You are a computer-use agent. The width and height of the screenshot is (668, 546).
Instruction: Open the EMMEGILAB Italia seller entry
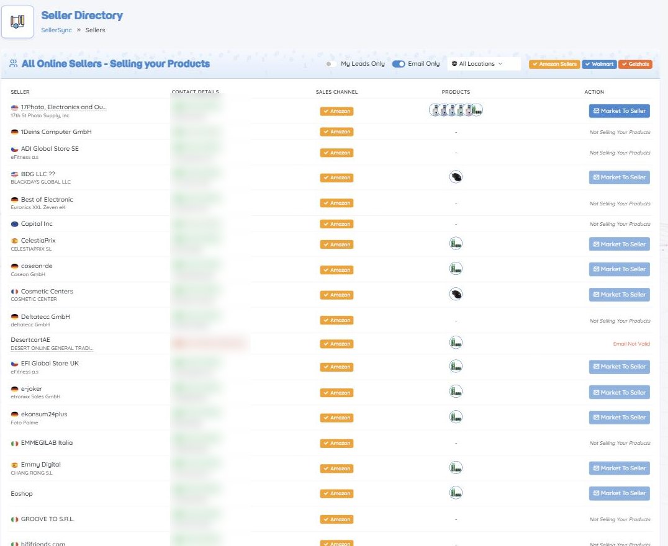47,443
